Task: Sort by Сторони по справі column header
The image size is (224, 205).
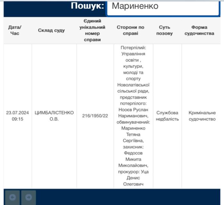Action: pyautogui.click(x=130, y=31)
